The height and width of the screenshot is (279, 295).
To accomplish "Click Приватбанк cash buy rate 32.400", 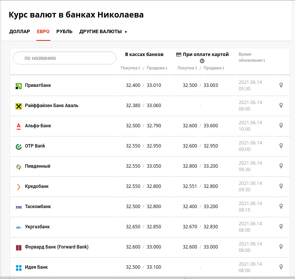I will (x=133, y=85).
